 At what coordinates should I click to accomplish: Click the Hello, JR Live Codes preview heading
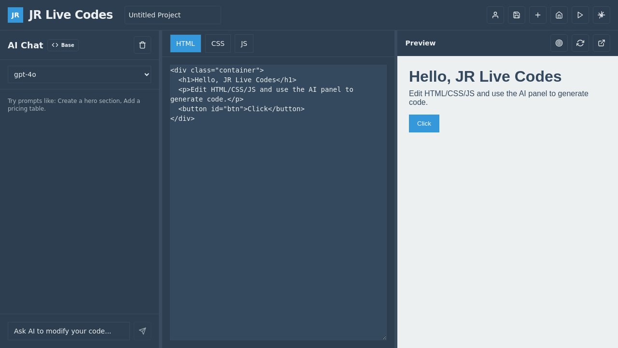485,76
